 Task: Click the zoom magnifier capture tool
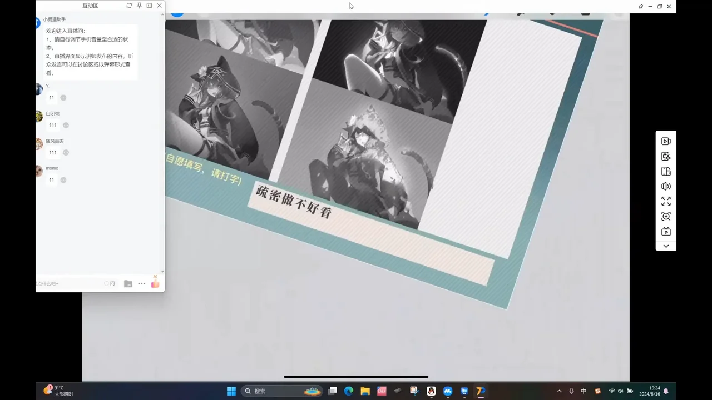click(666, 217)
